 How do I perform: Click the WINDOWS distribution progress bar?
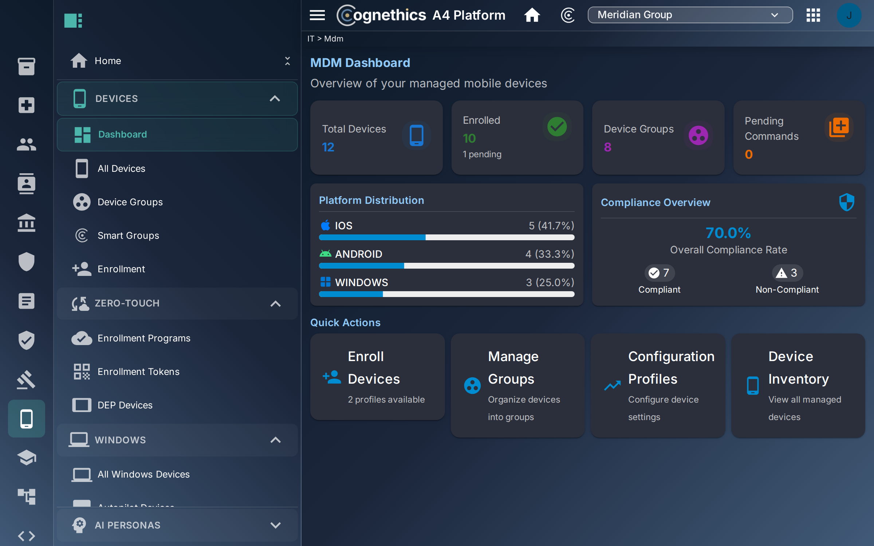(446, 294)
